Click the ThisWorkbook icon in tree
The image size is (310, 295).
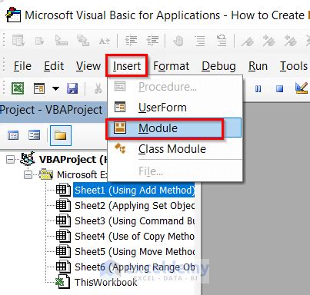[63, 282]
